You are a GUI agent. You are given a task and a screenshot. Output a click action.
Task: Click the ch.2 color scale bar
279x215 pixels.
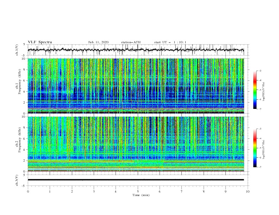pos(255,148)
